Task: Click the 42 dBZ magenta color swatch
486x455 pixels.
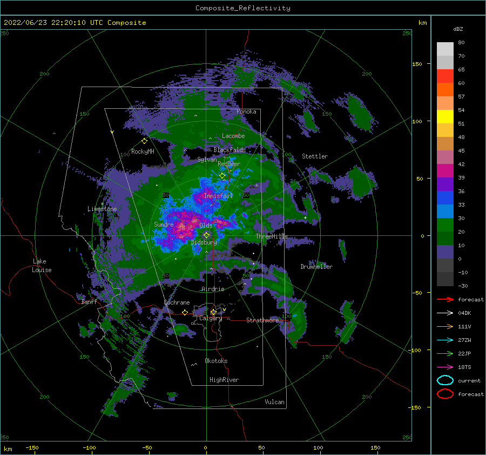Action: (x=445, y=171)
